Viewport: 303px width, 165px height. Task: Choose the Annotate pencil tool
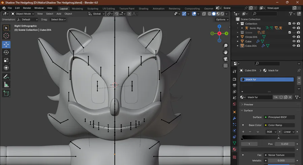(x=6, y=77)
